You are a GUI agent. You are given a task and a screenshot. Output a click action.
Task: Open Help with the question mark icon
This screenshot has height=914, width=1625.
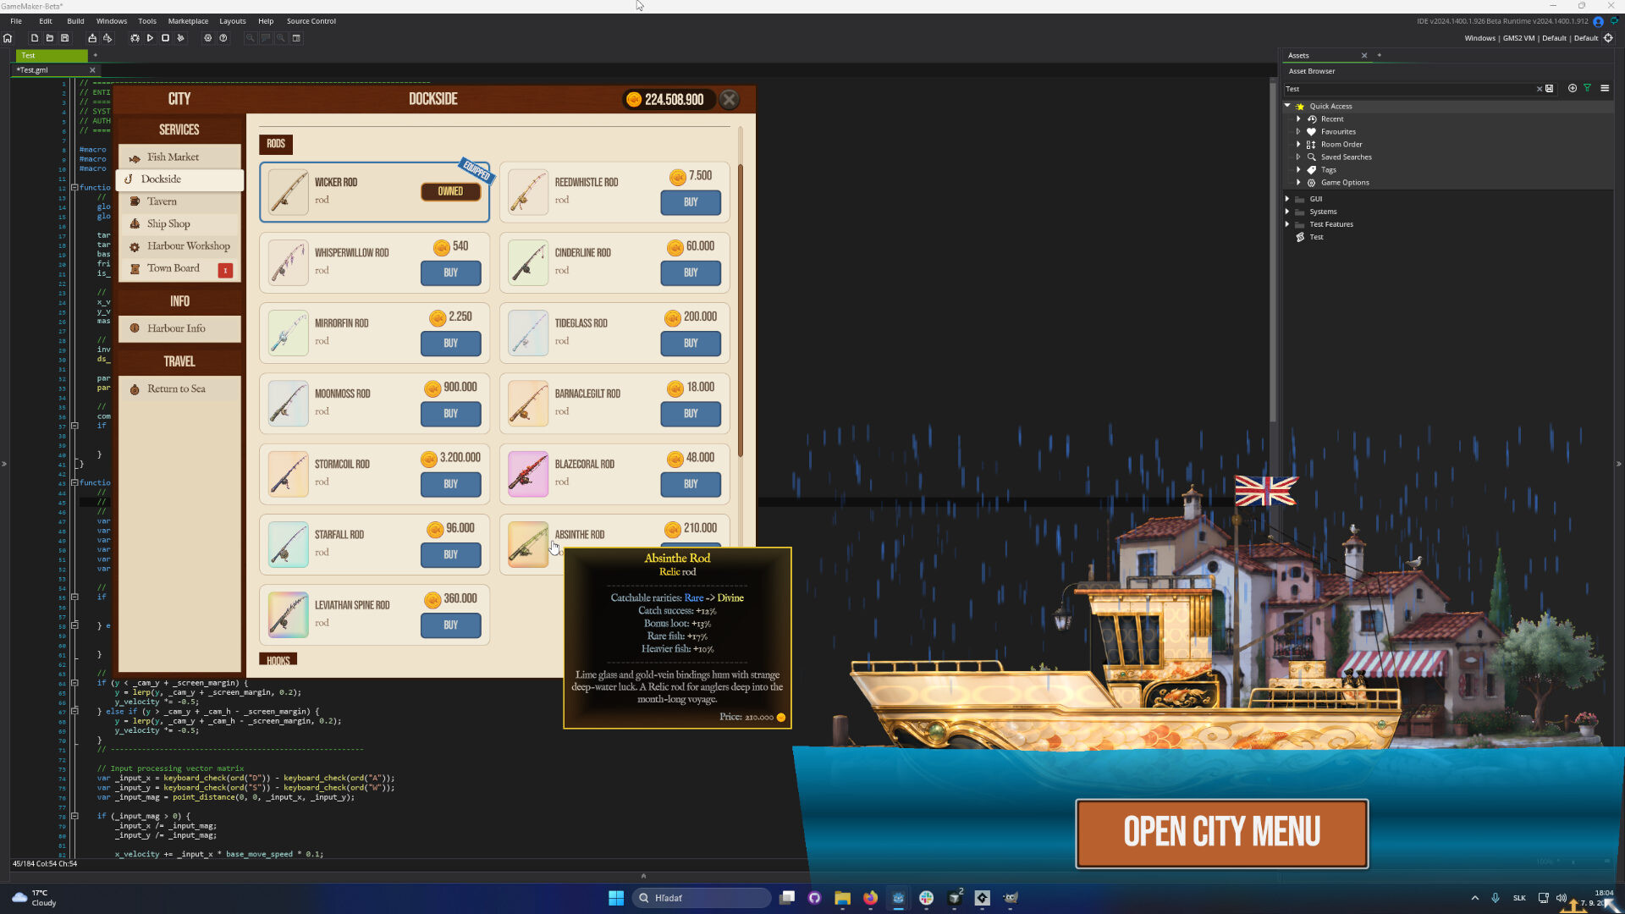tap(223, 38)
